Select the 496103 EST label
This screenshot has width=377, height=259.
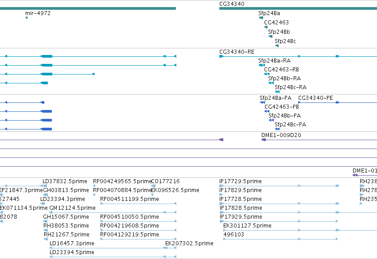coord(234,235)
